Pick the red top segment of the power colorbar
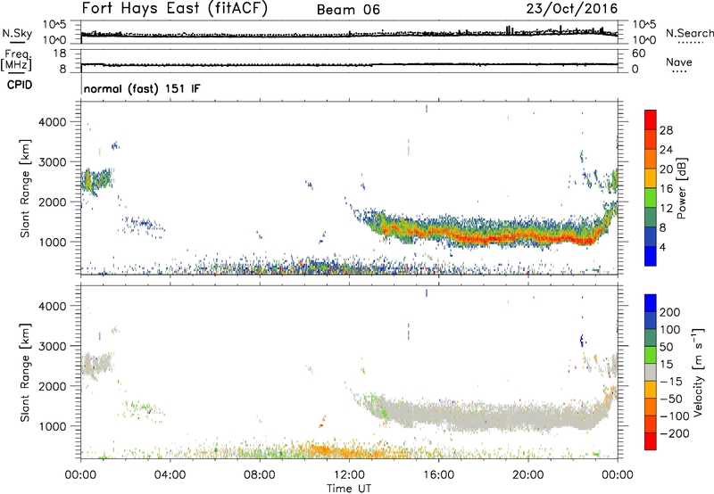 [651, 119]
